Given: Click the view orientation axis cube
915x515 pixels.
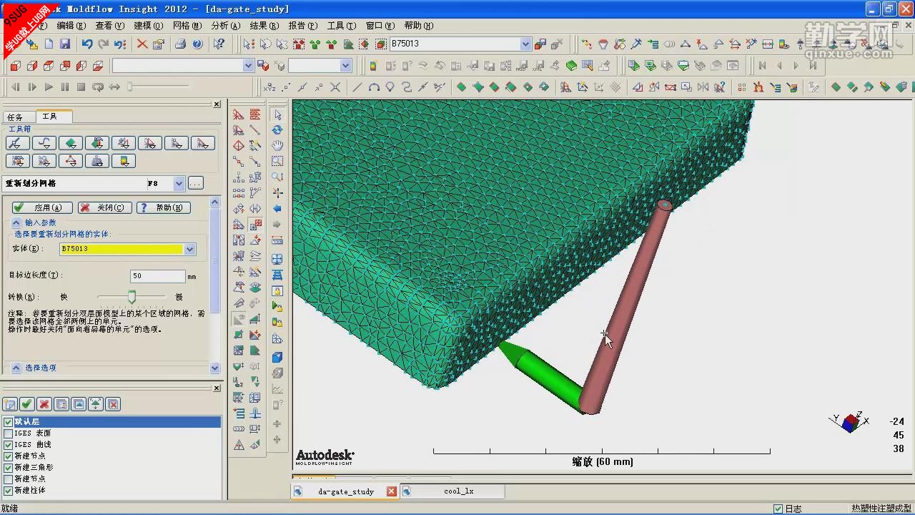Looking at the screenshot, I should pyautogui.click(x=849, y=422).
